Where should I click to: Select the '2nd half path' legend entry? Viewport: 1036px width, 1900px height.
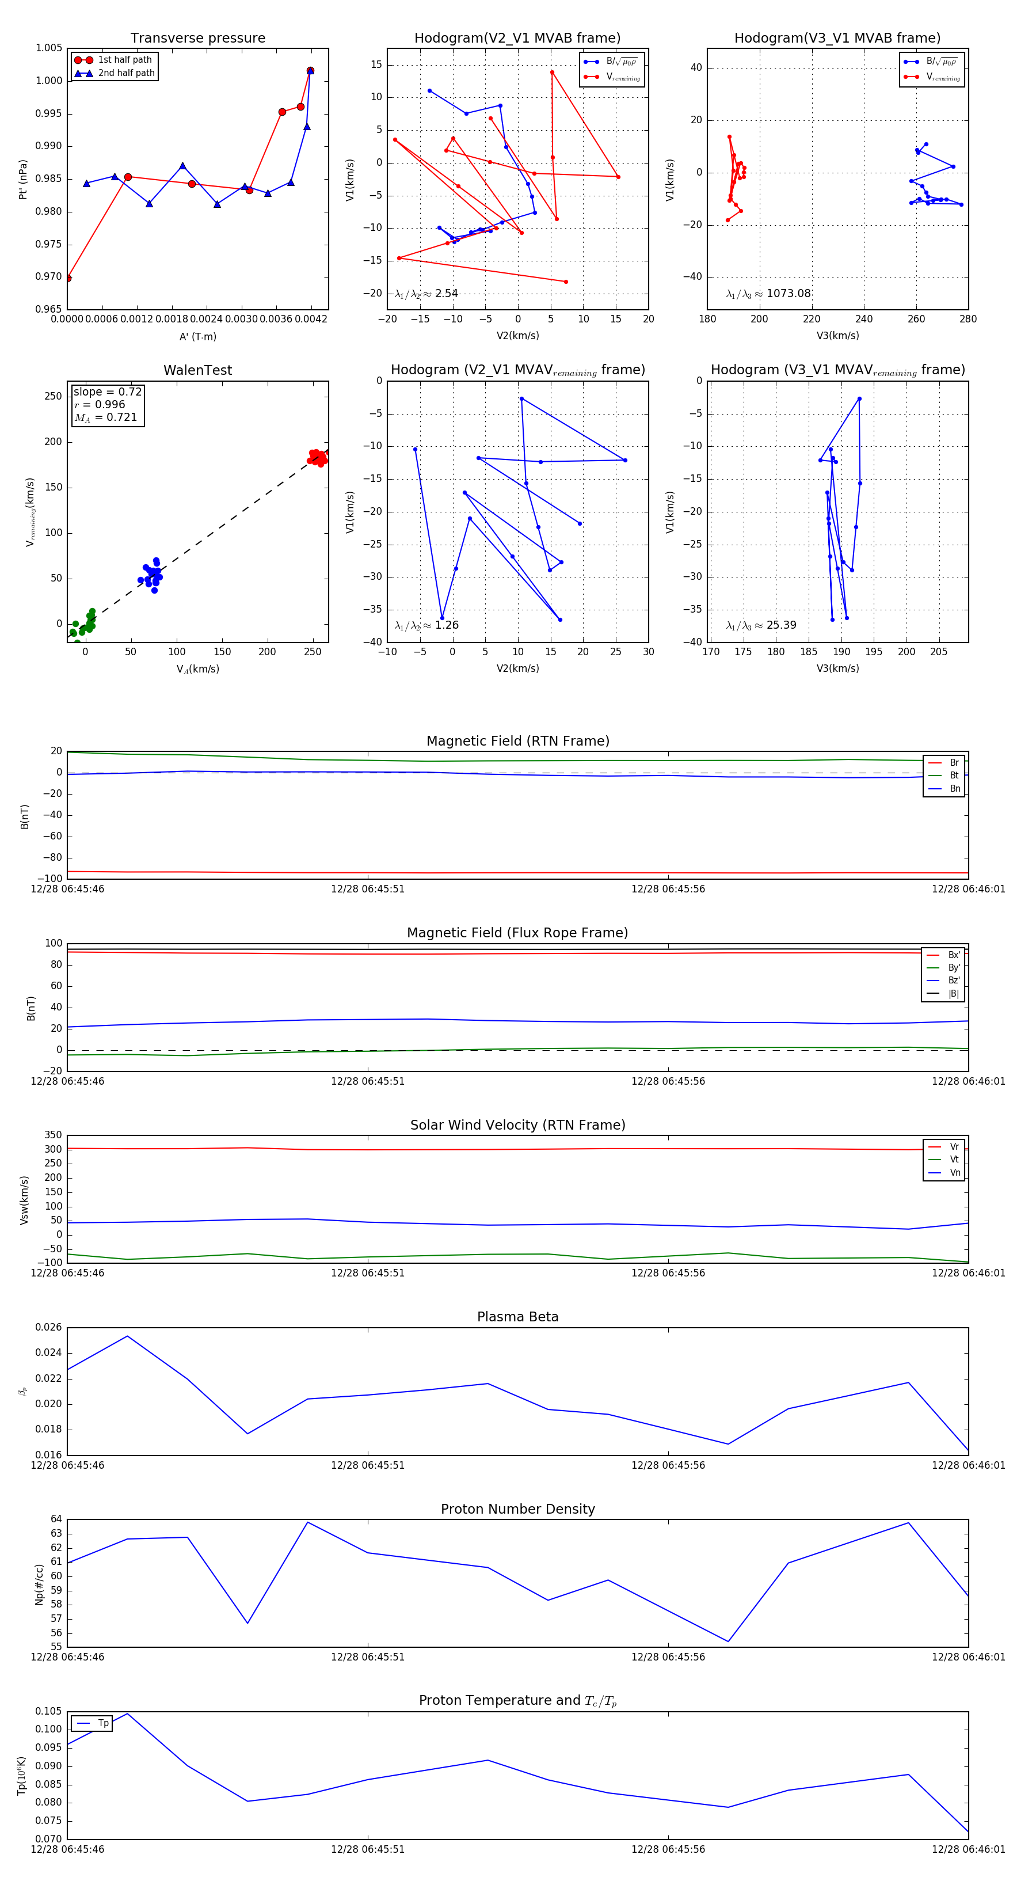coord(115,73)
